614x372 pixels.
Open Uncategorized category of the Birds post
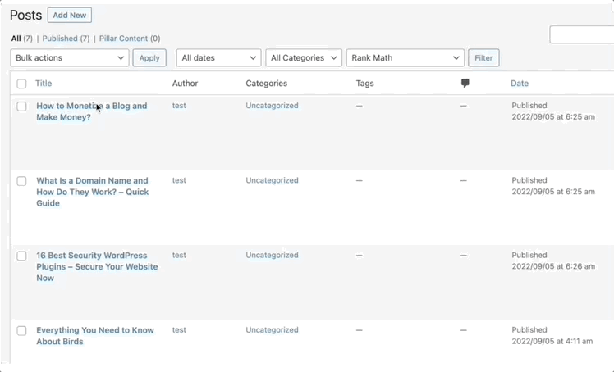[272, 330]
